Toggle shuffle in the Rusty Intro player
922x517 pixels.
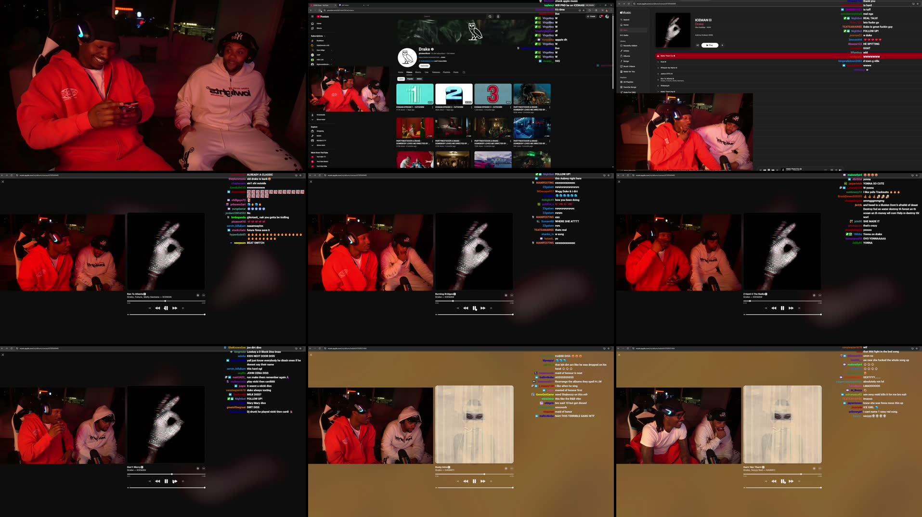(457, 481)
